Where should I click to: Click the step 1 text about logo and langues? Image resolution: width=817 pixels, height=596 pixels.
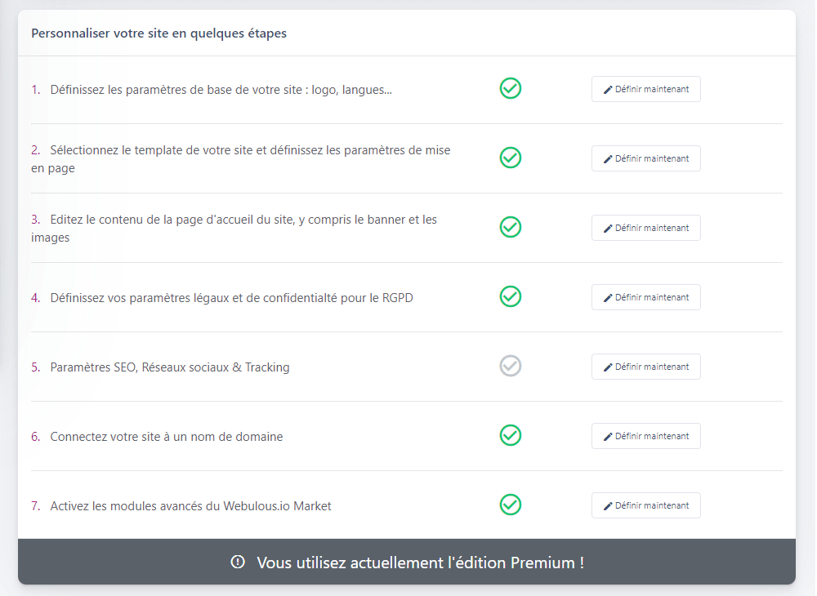pos(221,90)
